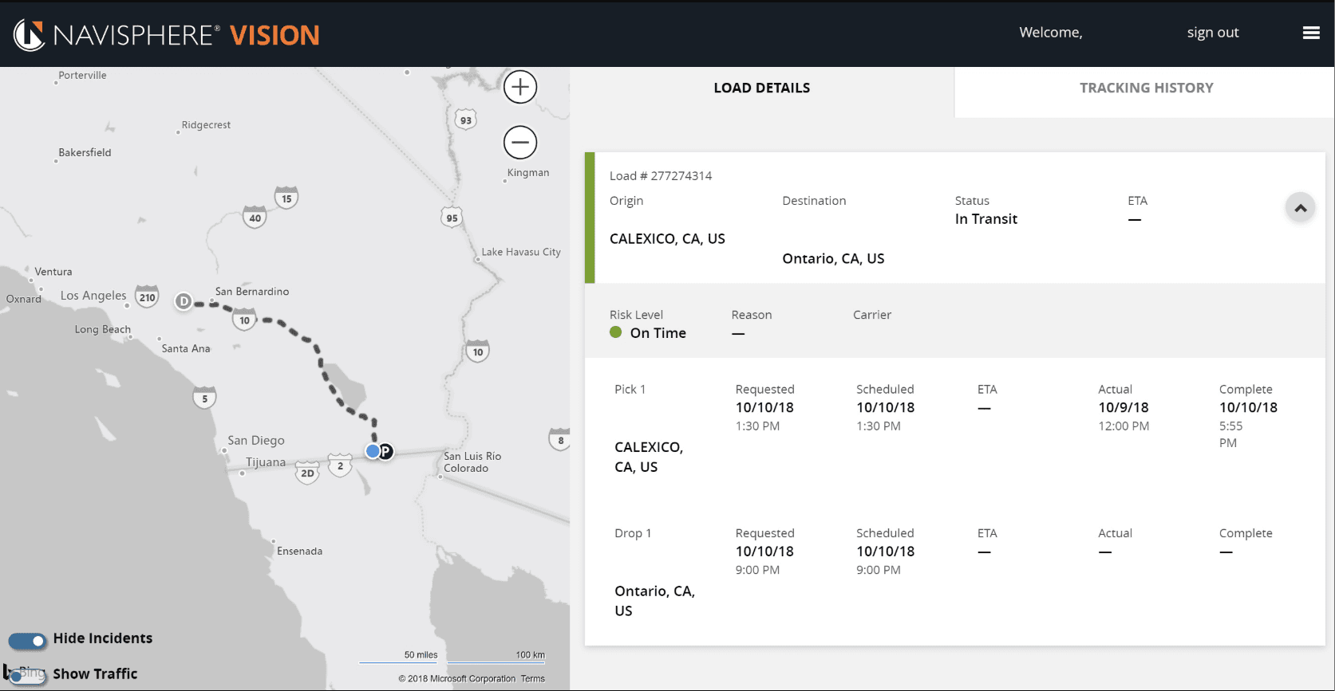
Task: Switch to Tracking History tab
Action: point(1146,88)
